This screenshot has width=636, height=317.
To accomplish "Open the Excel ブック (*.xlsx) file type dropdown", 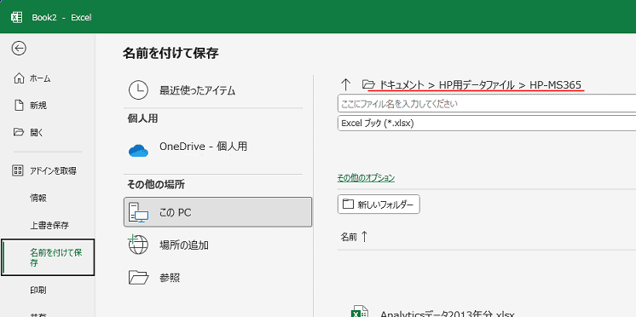I will click(487, 124).
